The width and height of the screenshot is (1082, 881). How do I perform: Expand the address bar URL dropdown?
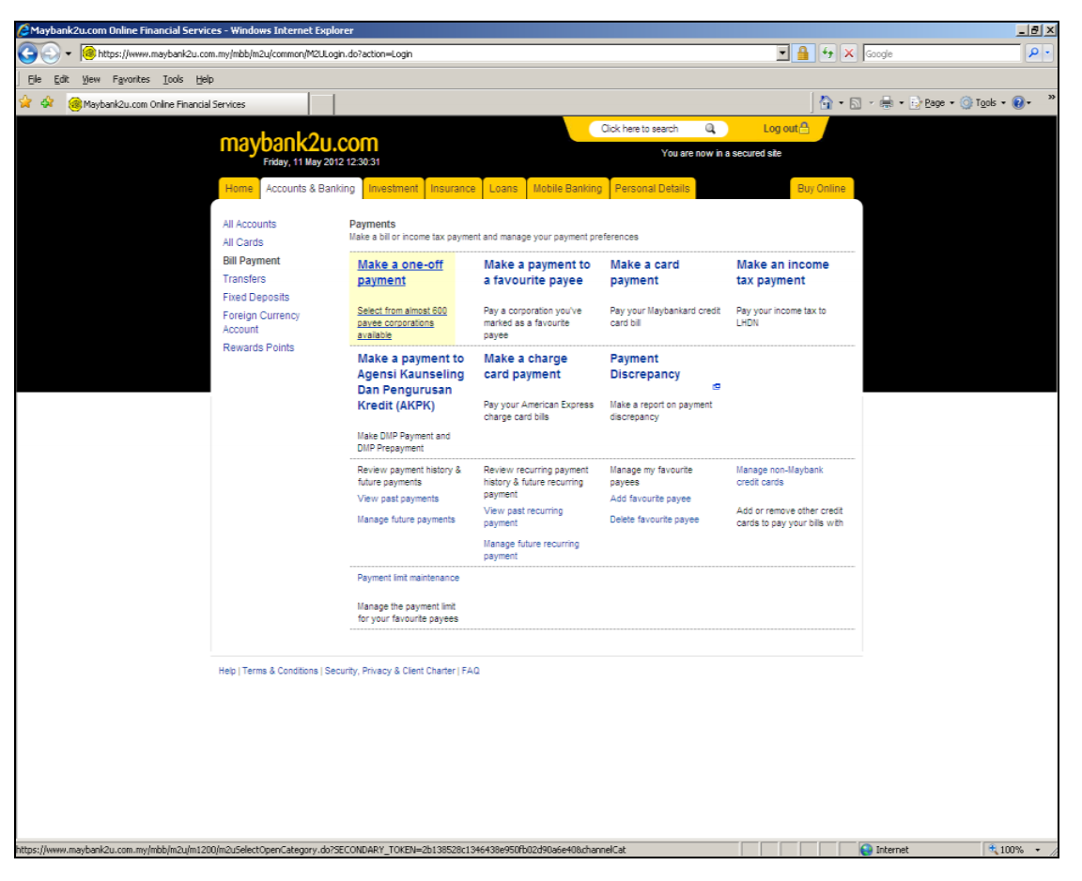(x=783, y=54)
